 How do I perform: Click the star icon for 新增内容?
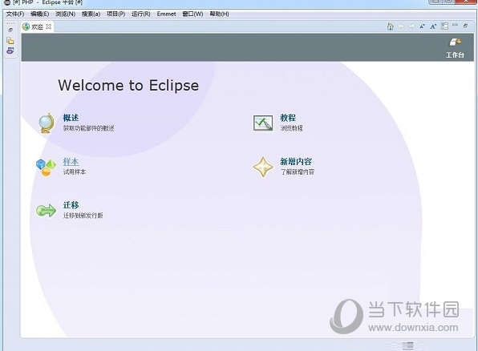[x=263, y=167]
